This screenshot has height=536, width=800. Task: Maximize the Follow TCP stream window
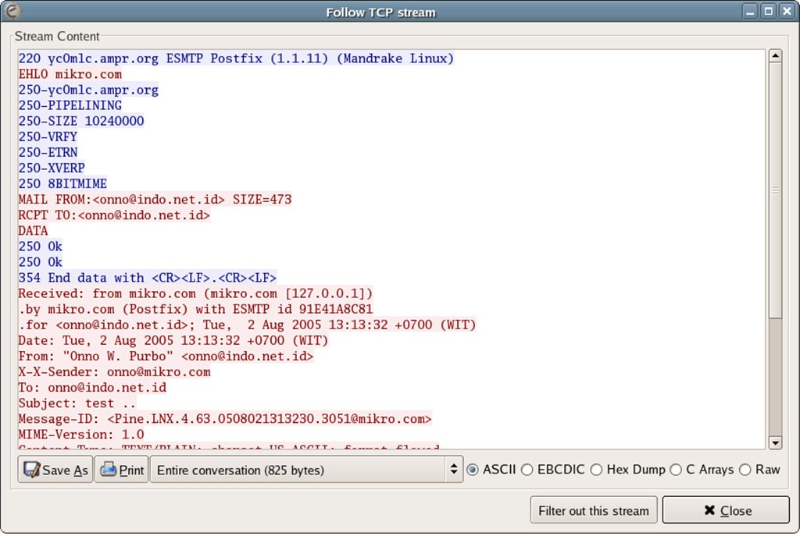pos(768,11)
